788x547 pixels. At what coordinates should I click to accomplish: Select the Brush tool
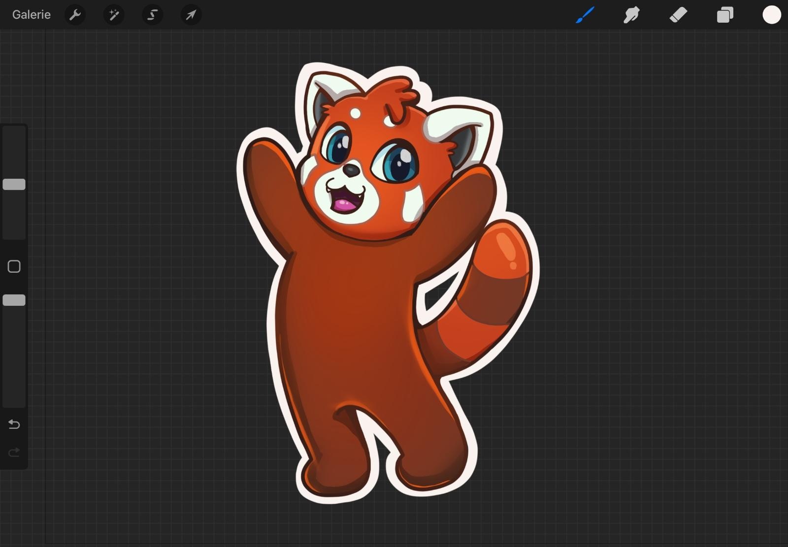pyautogui.click(x=585, y=15)
